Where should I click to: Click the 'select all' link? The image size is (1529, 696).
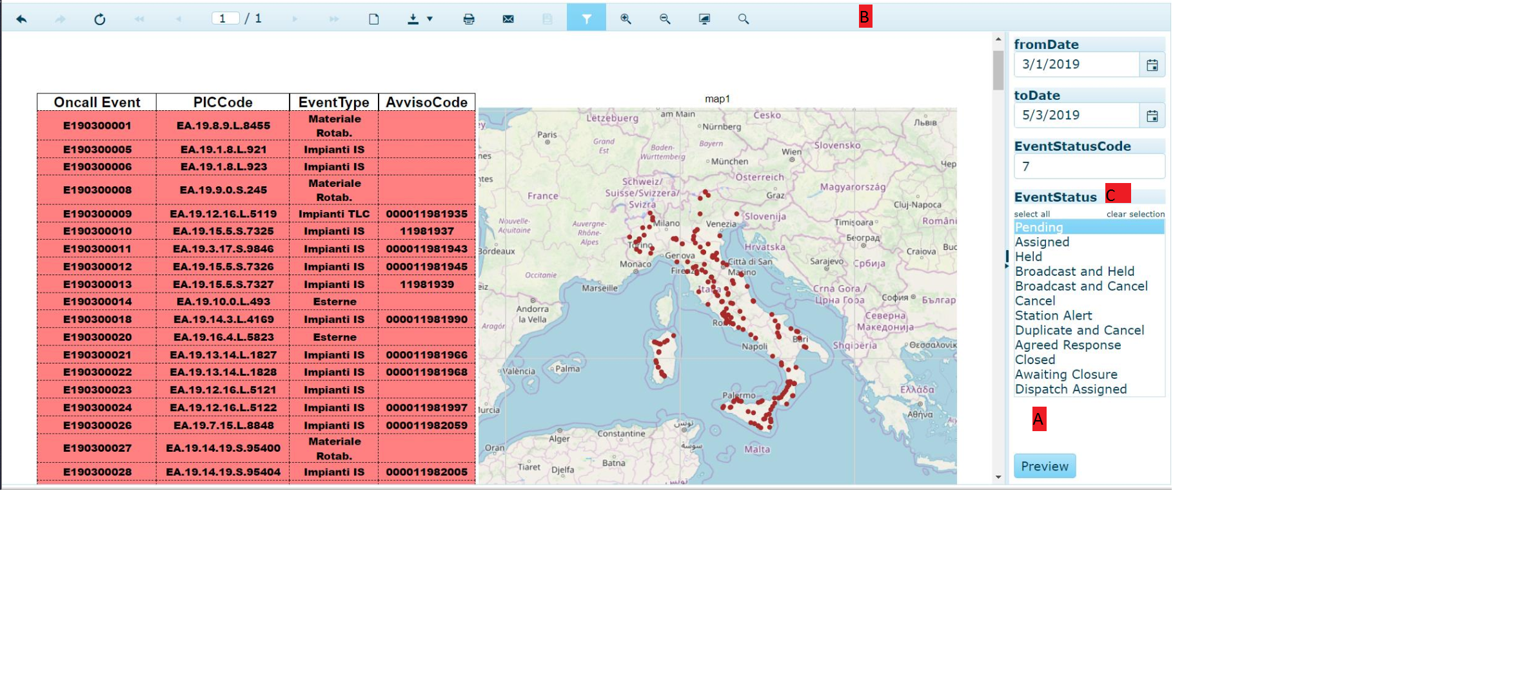coord(1031,214)
